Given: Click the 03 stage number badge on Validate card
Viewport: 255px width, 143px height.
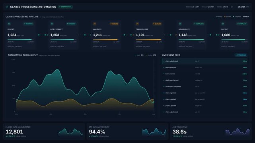Looking at the screenshot, I should coord(95,24).
